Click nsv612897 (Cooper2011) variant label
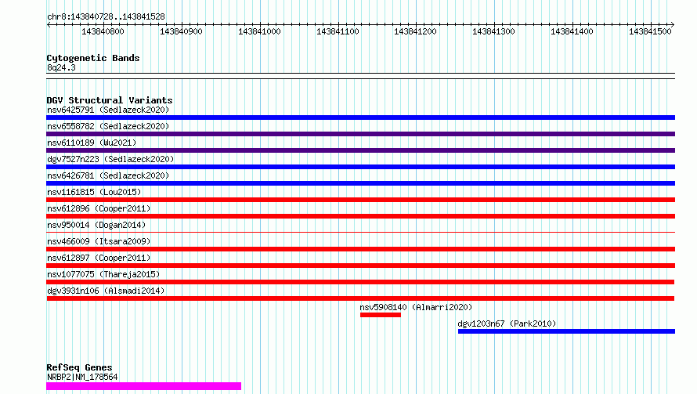Viewport: 697px width, 394px height. [x=99, y=258]
